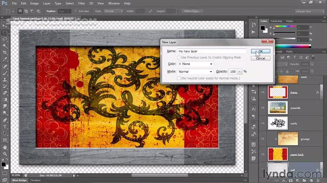Click the layer Name input field
Viewport: 327px width, 183px height.
pos(212,51)
